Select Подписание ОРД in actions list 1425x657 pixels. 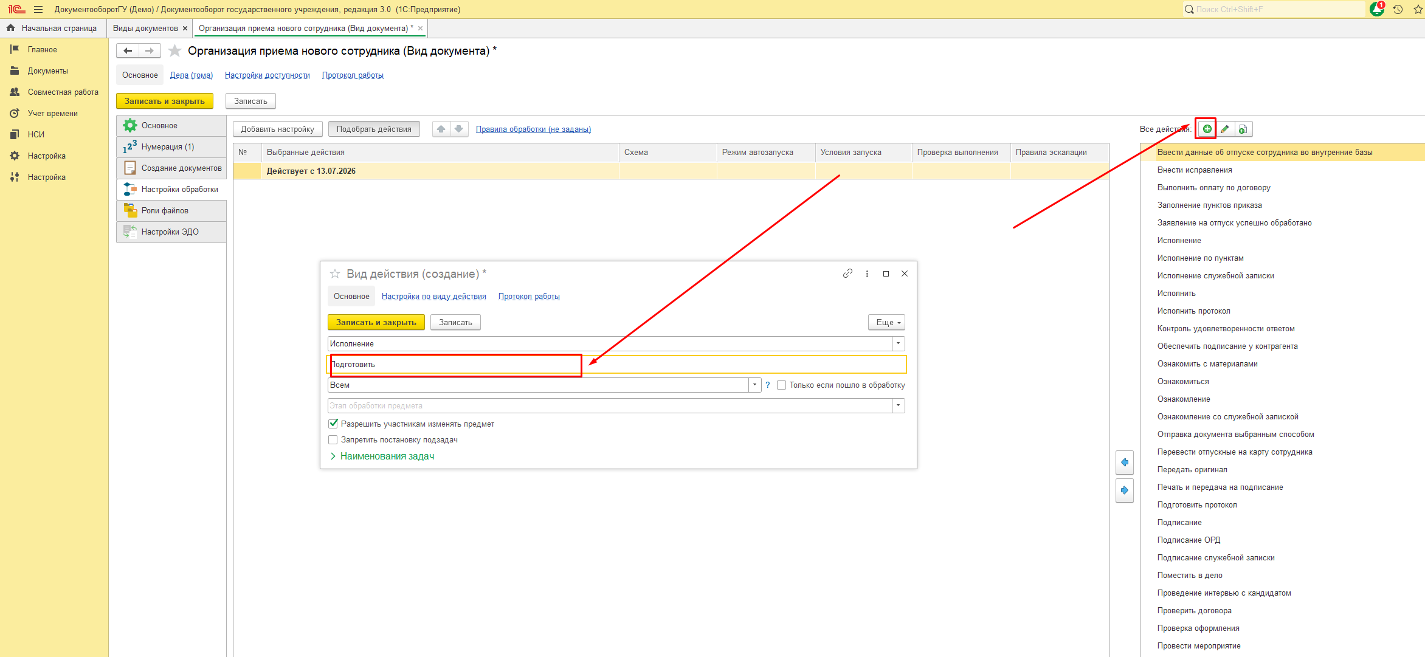[1189, 540]
